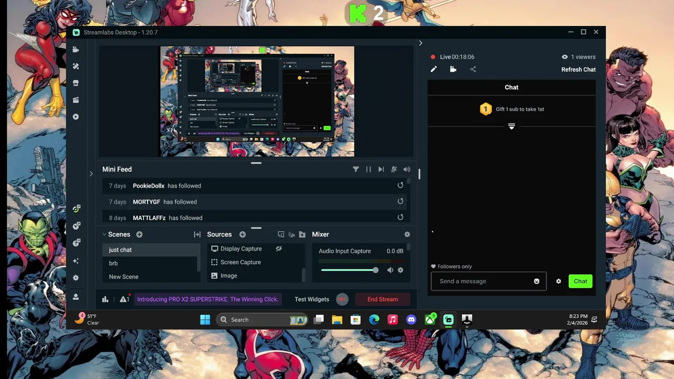
Task: Open the camera clip icon in the chat header
Action: (x=453, y=69)
